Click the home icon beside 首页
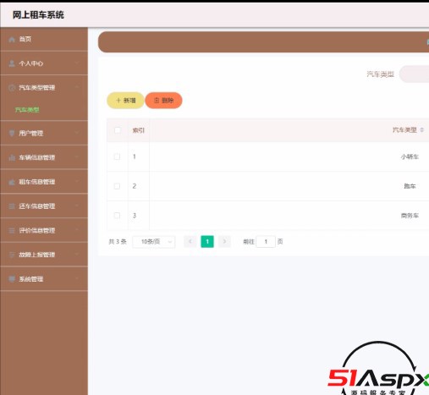This screenshot has width=429, height=395. pyautogui.click(x=12, y=40)
